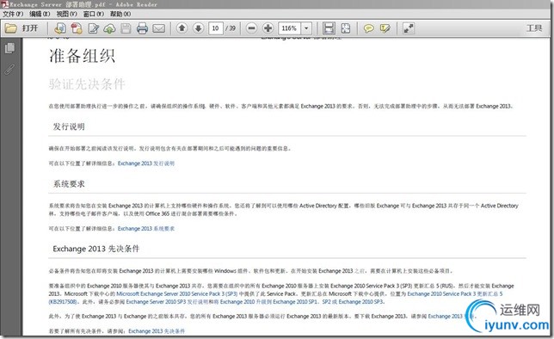Viewport: 554px width, 339px height.
Task: Open the 窗口 (Window) menu
Action: click(93, 14)
